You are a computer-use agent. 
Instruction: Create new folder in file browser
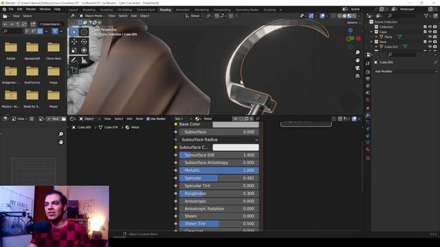[x=33, y=25]
